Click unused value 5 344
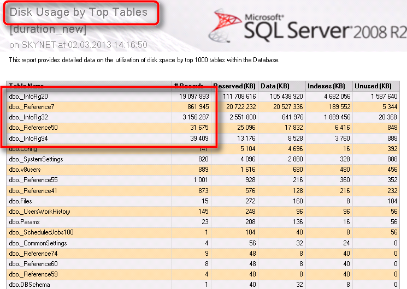The image size is (407, 289). tap(390, 107)
